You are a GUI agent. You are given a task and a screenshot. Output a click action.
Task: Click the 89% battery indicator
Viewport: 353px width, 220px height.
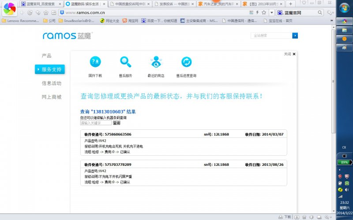point(345,162)
